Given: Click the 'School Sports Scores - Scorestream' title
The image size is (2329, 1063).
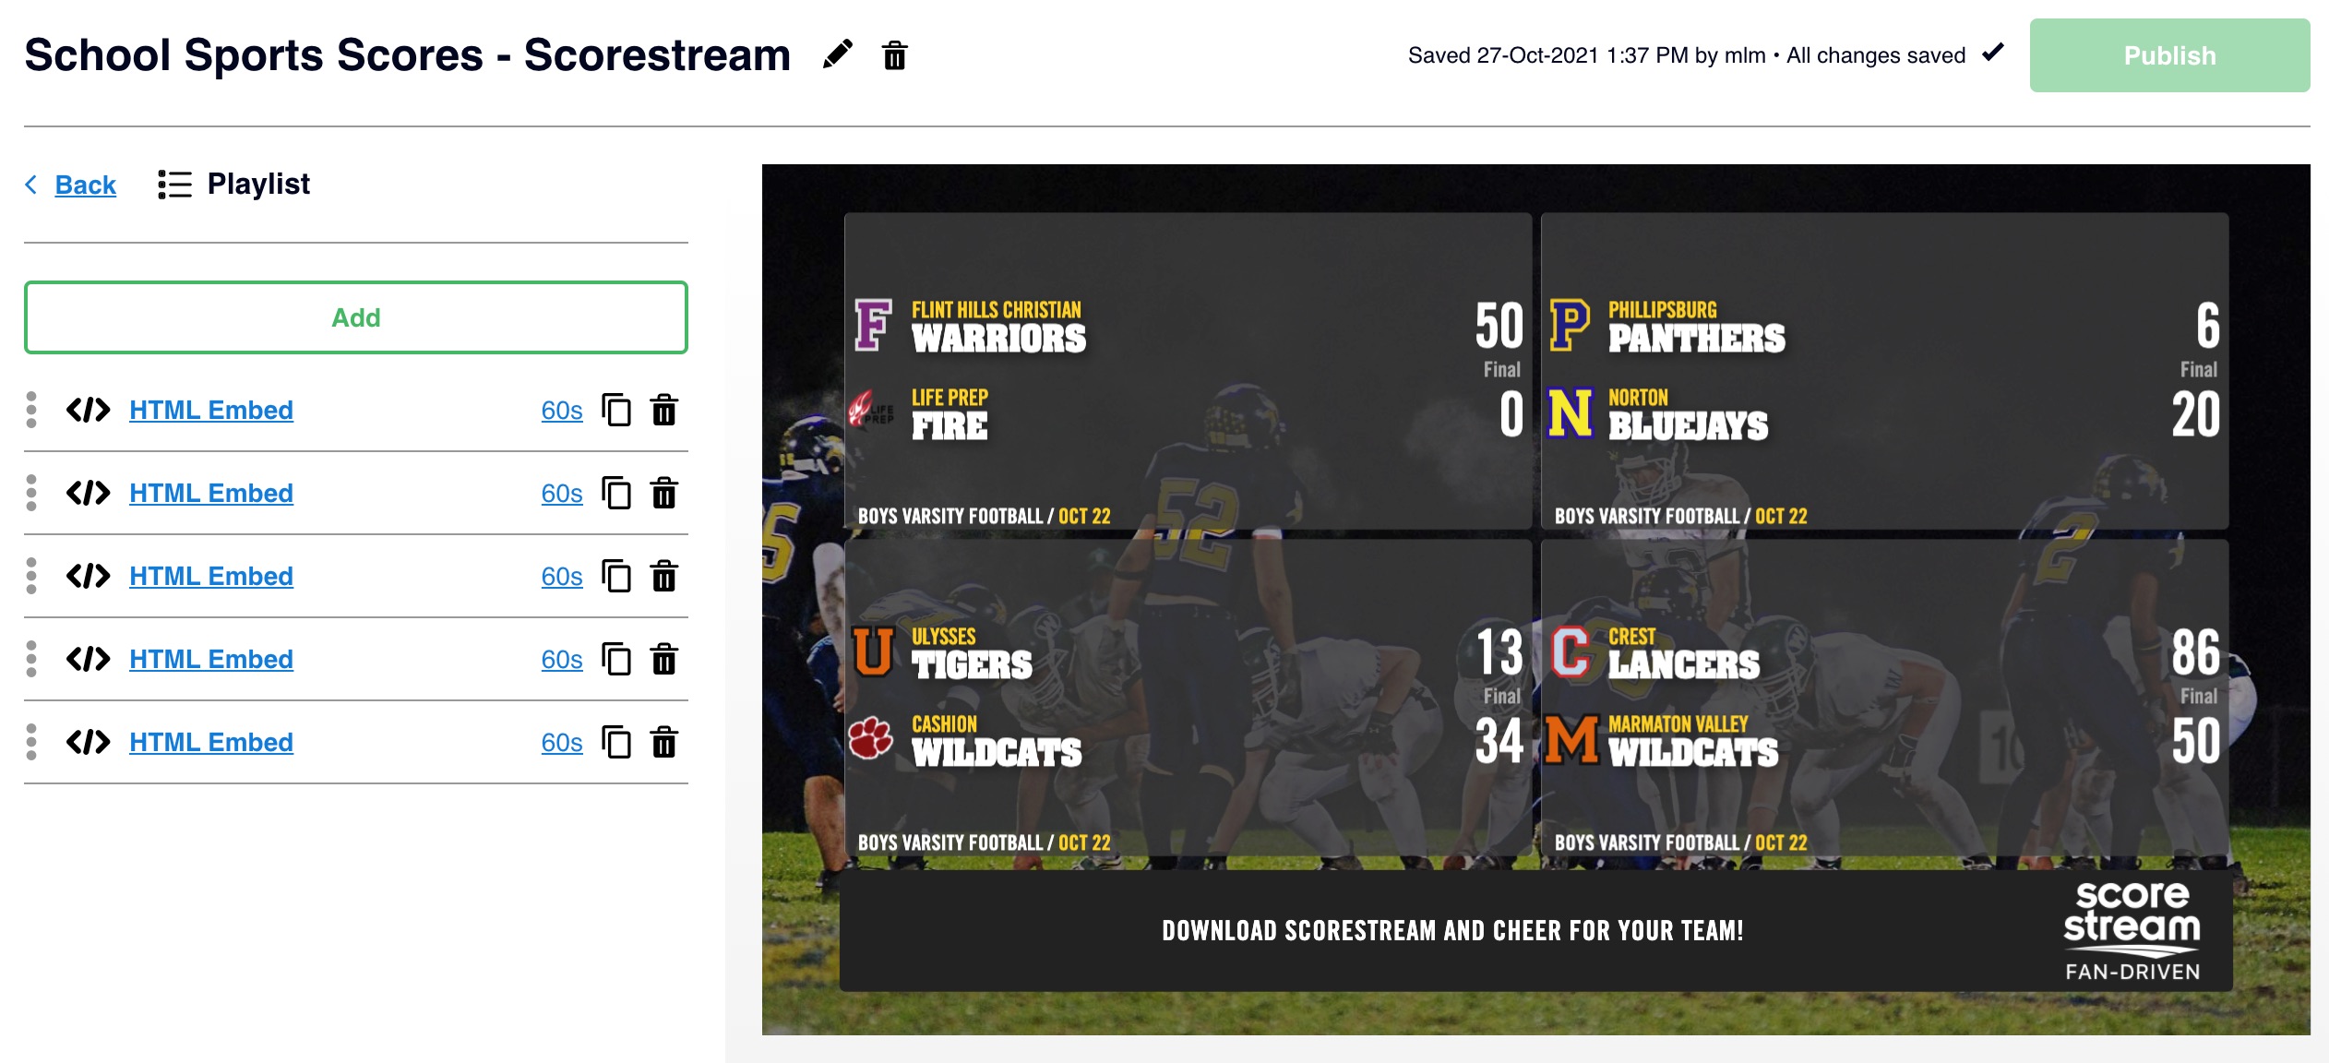Looking at the screenshot, I should (x=408, y=55).
